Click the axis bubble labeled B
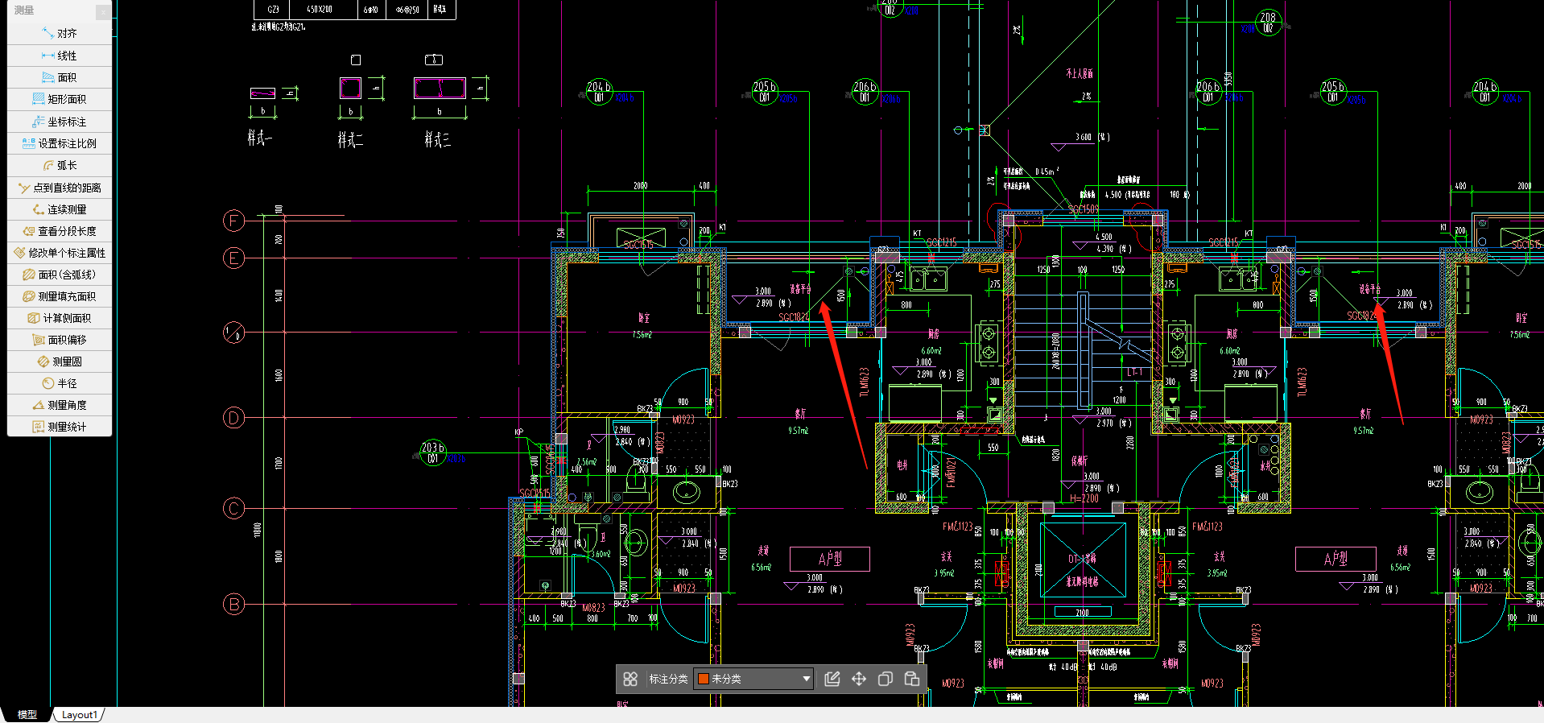 pyautogui.click(x=233, y=604)
